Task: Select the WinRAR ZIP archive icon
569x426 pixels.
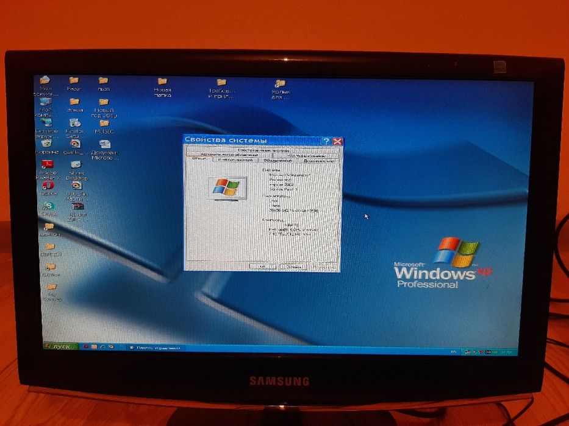Action: point(77,212)
